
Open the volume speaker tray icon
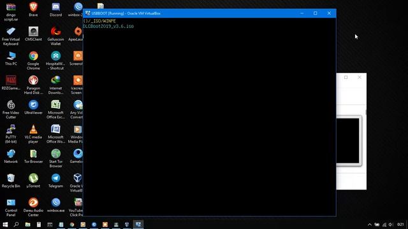[x=391, y=225]
